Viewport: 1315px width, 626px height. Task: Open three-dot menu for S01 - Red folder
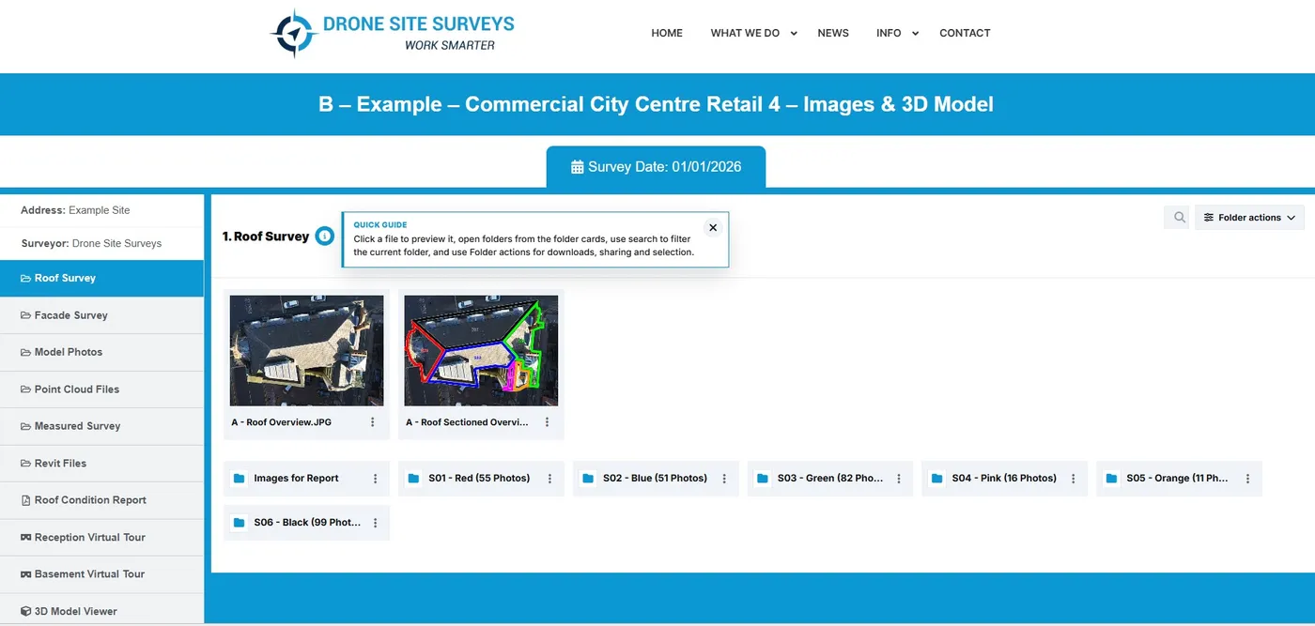click(x=550, y=479)
